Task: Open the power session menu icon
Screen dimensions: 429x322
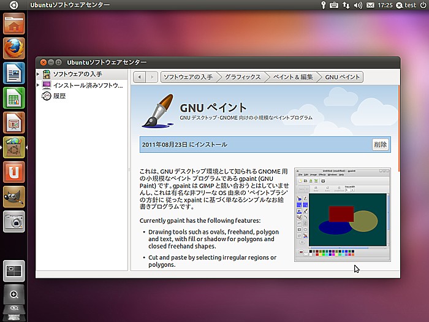Action: point(423,5)
